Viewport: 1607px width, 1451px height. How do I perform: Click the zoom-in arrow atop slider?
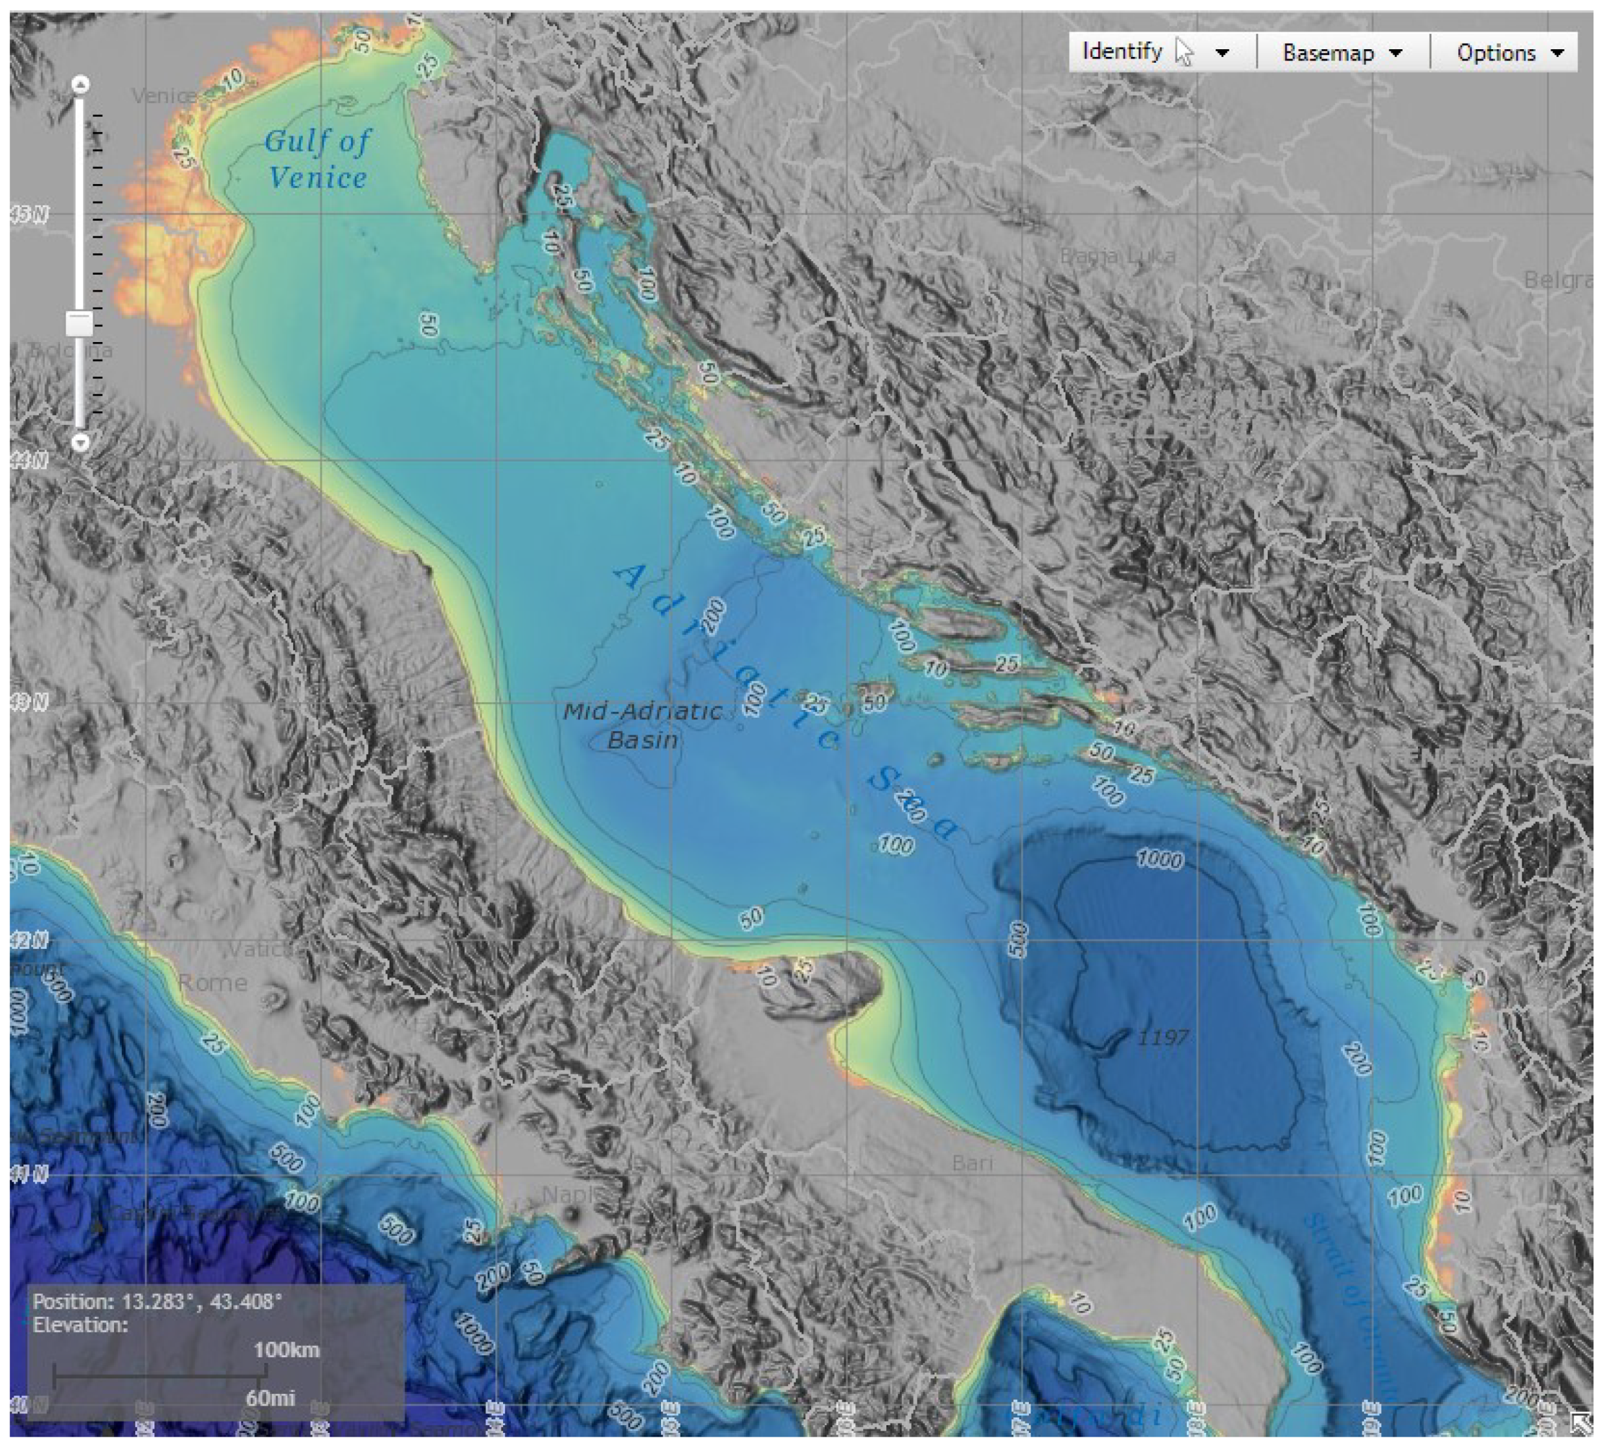coord(80,84)
